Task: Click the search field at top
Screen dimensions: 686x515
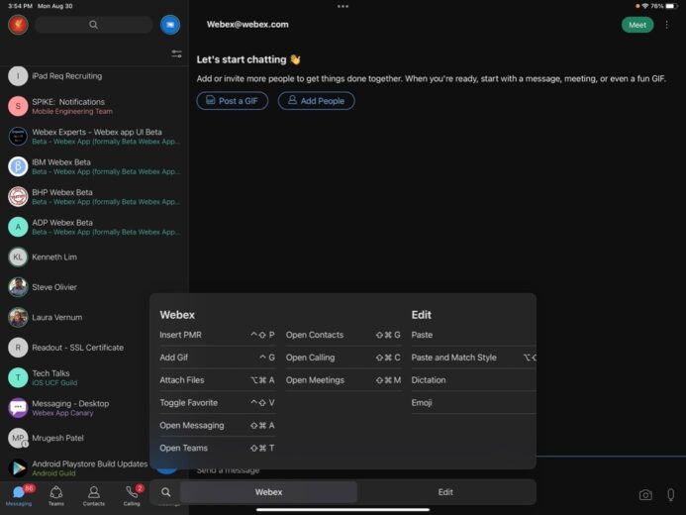Action: tap(93, 25)
